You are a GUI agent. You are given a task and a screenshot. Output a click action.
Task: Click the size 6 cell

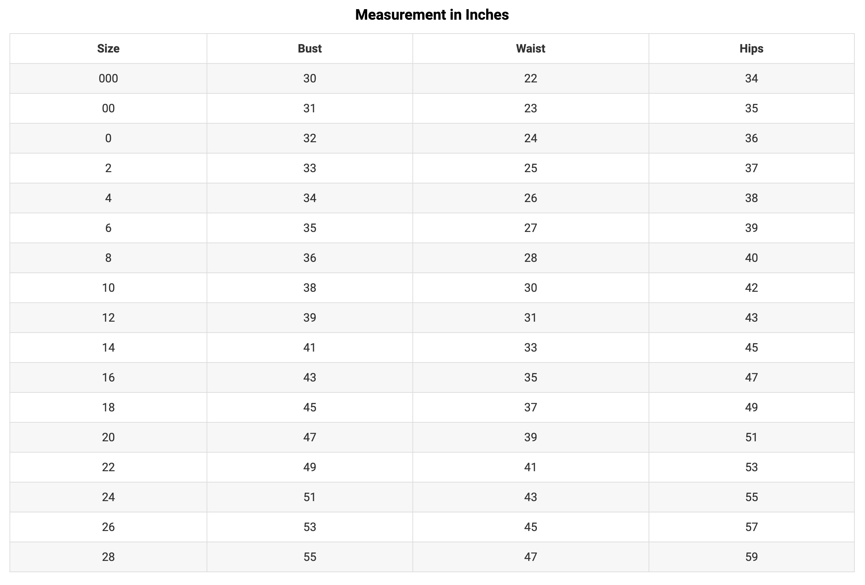click(x=108, y=228)
